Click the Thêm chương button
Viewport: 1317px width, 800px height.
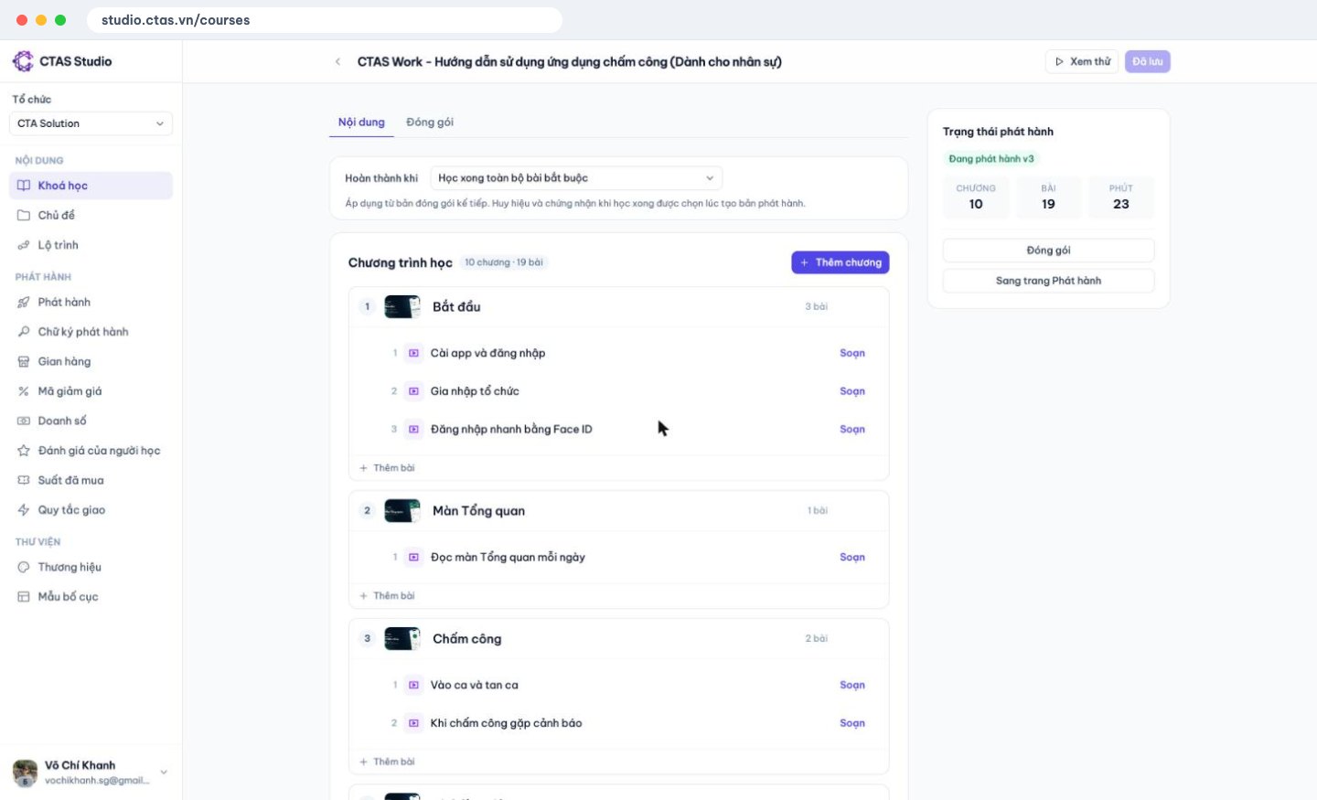pos(841,262)
